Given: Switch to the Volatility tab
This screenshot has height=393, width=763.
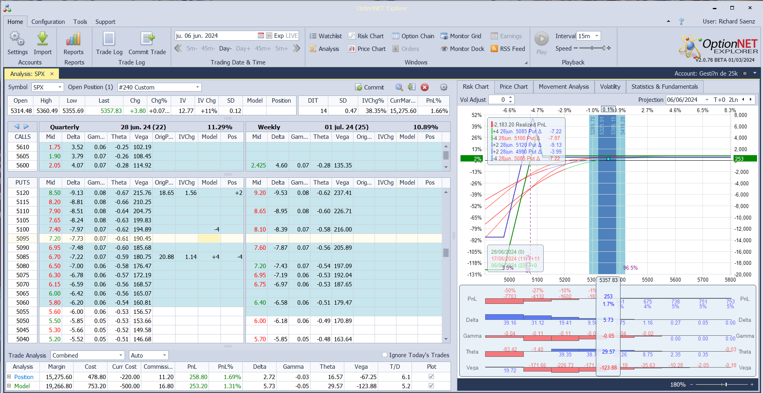Looking at the screenshot, I should tap(610, 87).
